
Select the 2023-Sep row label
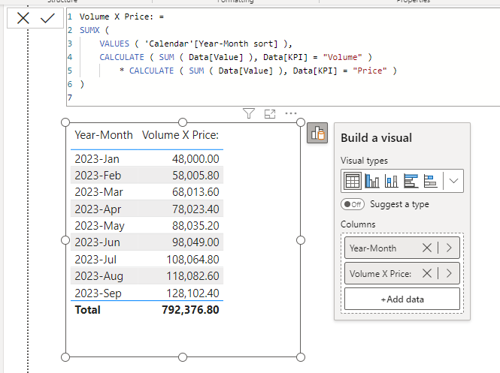(98, 293)
